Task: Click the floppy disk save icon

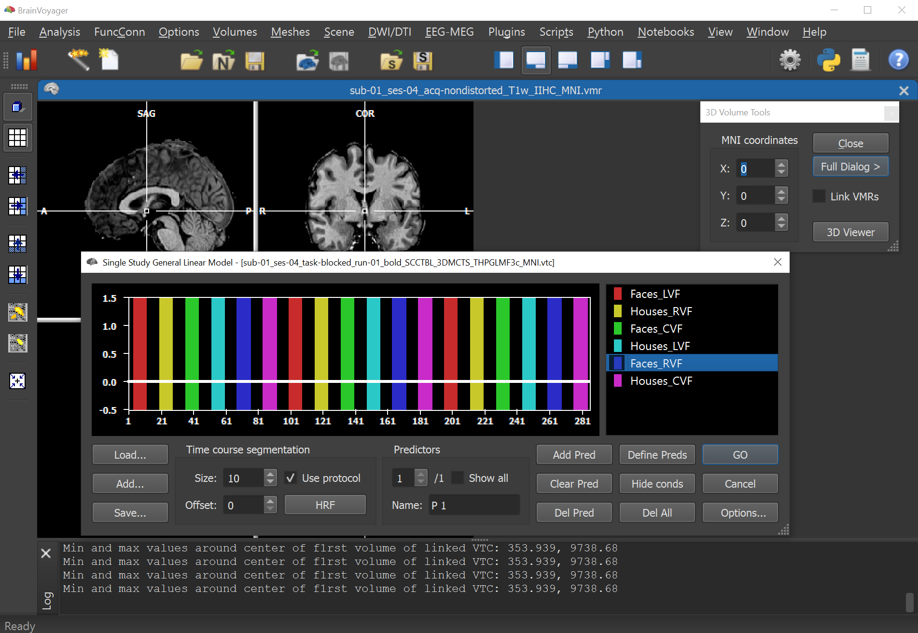Action: coord(255,60)
